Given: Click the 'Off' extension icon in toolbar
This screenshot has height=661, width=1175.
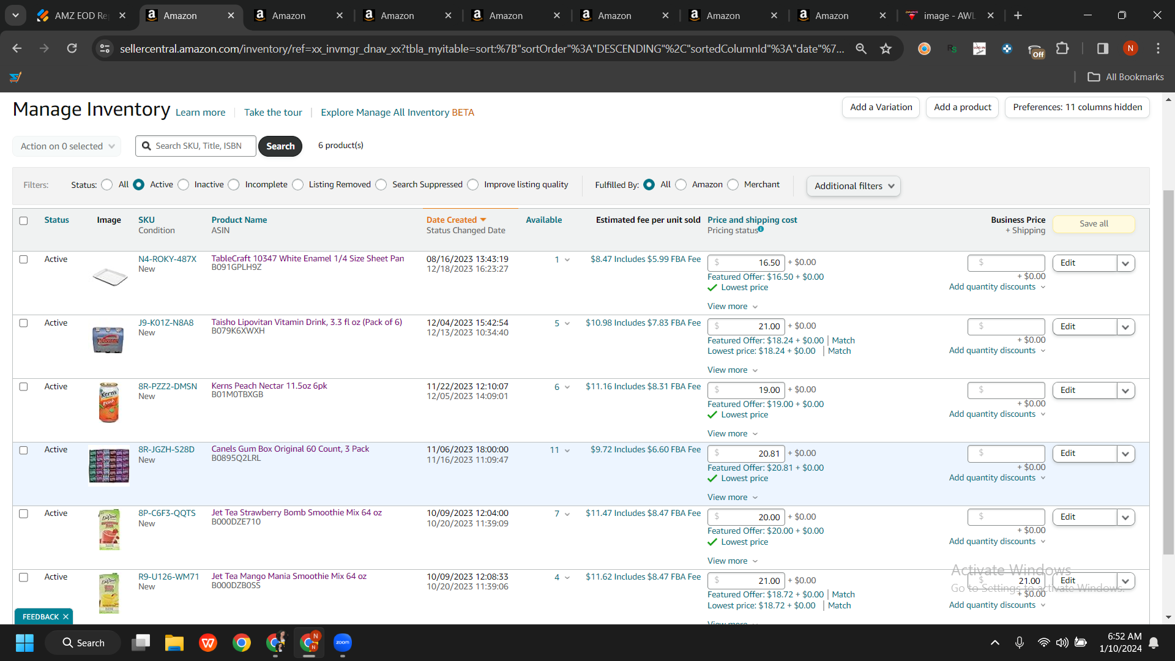Looking at the screenshot, I should click(1035, 50).
